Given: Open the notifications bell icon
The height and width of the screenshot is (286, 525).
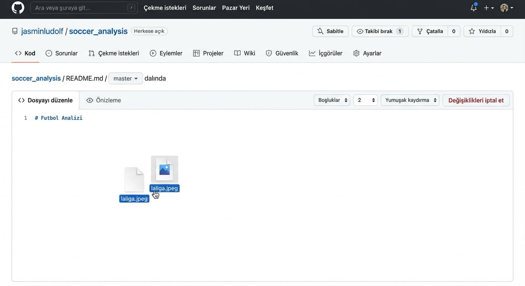Looking at the screenshot, I should click(x=473, y=7).
